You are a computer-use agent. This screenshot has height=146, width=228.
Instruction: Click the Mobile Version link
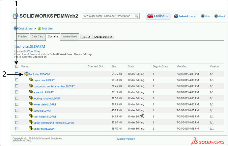pyautogui.click(x=126, y=139)
